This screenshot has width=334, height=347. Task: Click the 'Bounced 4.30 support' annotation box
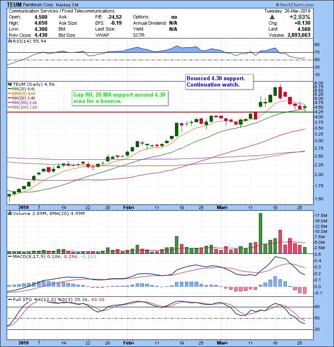point(219,82)
